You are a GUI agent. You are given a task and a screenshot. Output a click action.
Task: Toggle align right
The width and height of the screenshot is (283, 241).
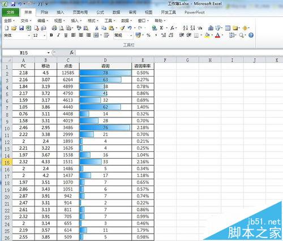click(x=88, y=35)
